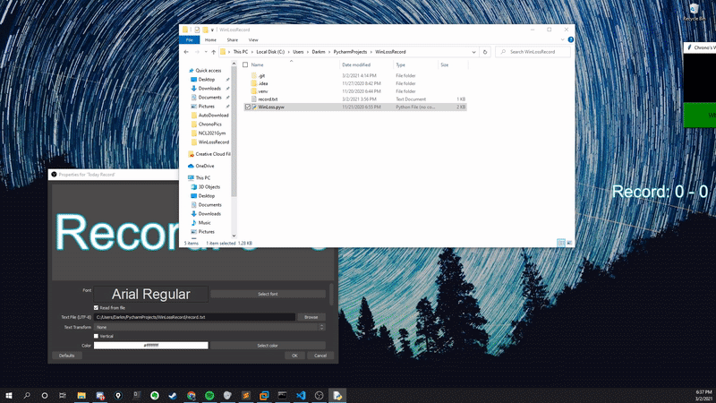Viewport: 716px width, 403px height.
Task: Select the .idea folder icon
Action: pos(254,83)
